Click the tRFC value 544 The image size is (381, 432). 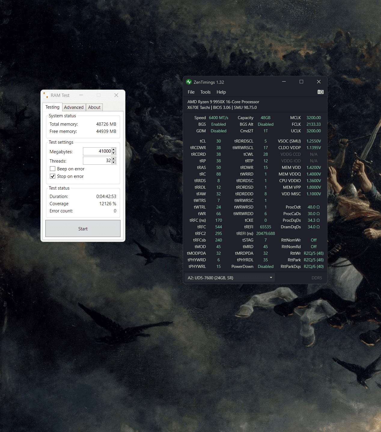[x=218, y=227]
